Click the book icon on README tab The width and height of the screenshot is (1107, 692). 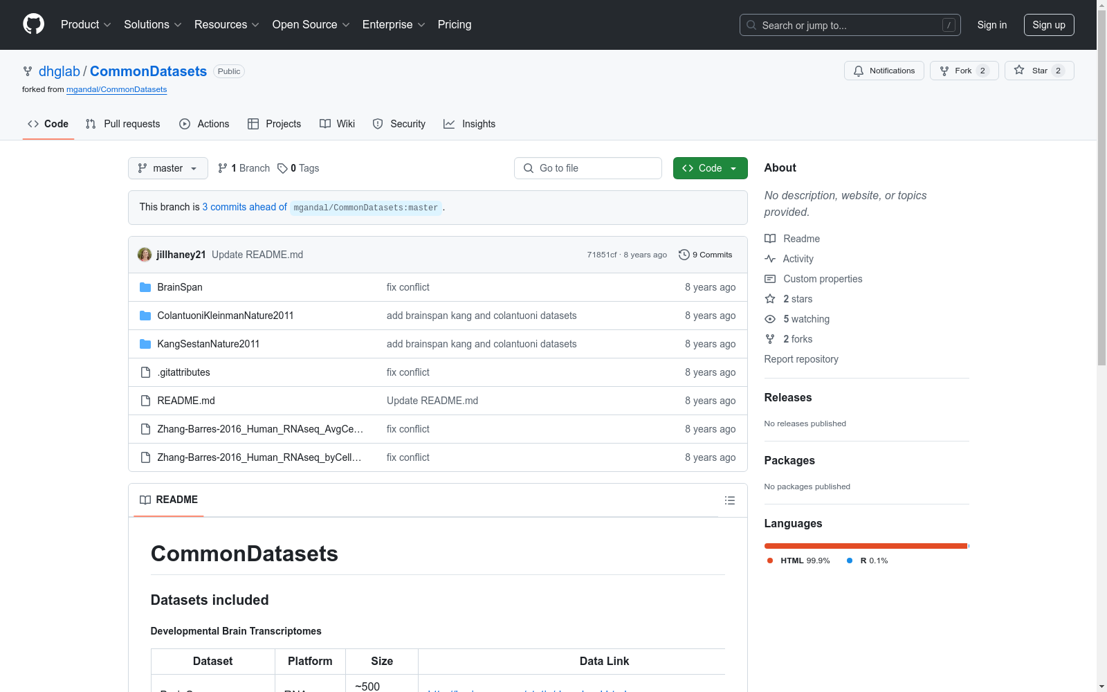[145, 500]
